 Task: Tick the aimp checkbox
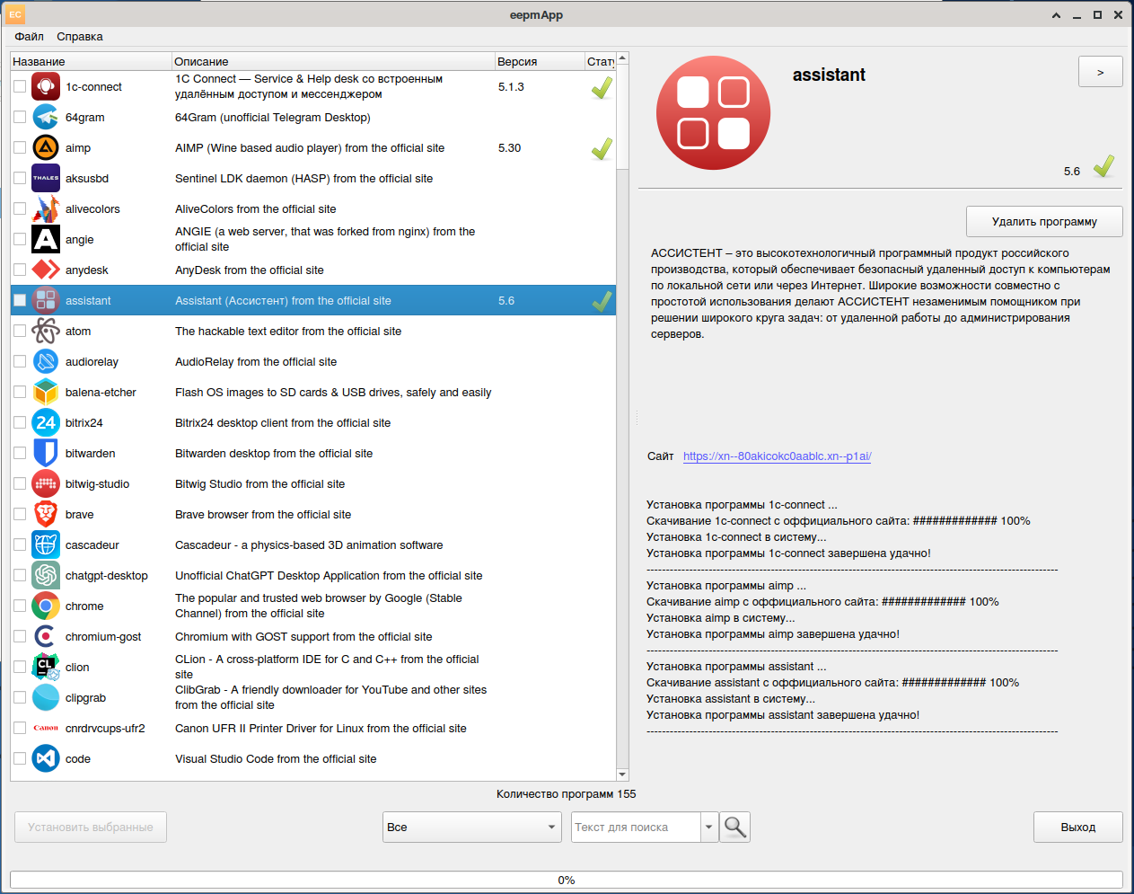pyautogui.click(x=20, y=148)
